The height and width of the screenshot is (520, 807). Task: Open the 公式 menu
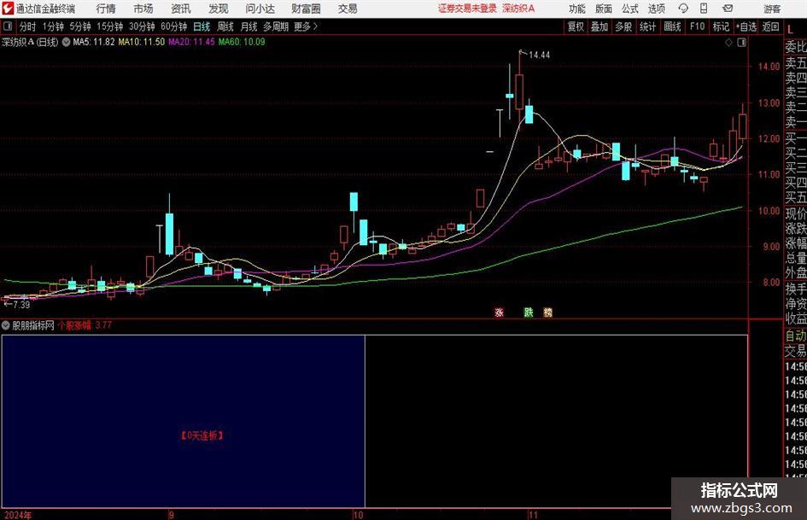point(630,9)
